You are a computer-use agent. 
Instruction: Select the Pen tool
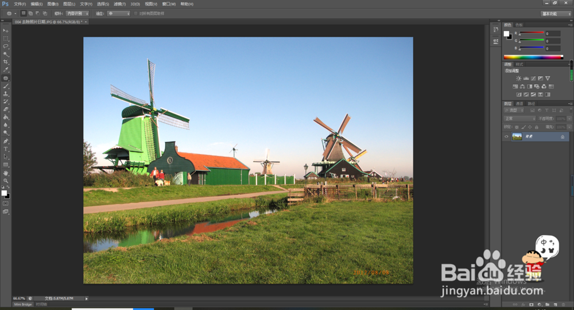[x=6, y=141]
